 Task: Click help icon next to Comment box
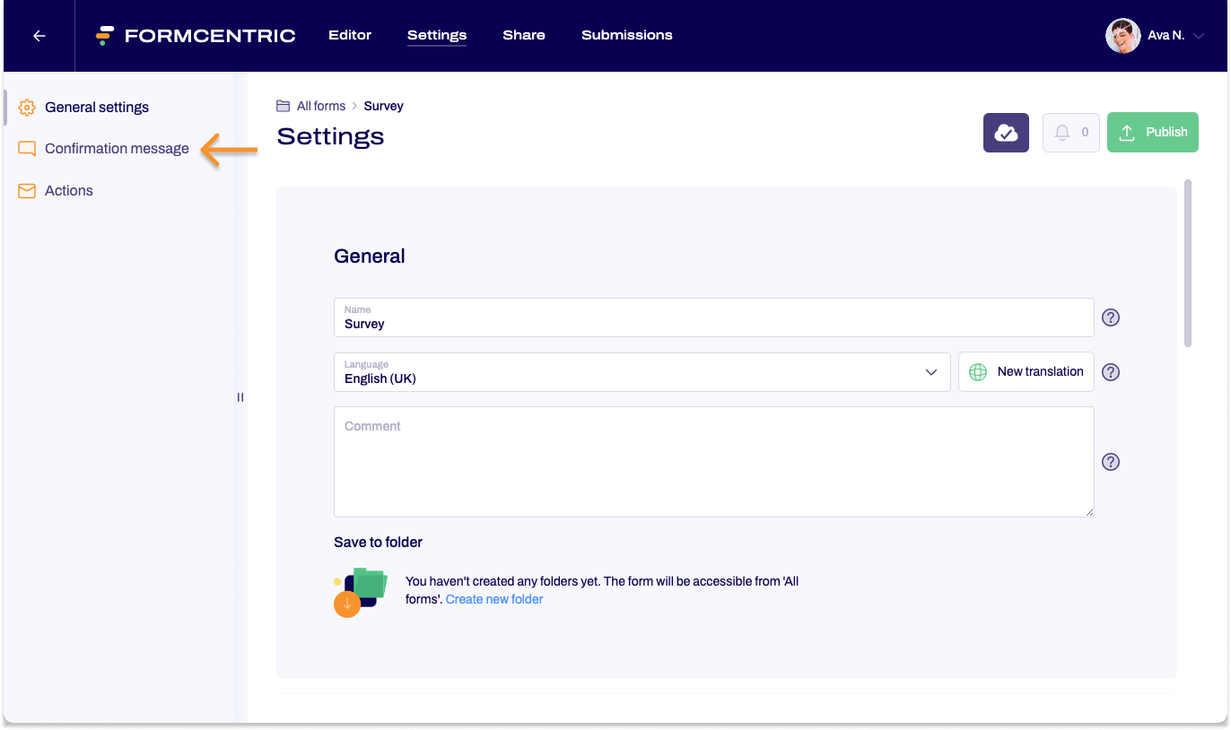coord(1111,462)
